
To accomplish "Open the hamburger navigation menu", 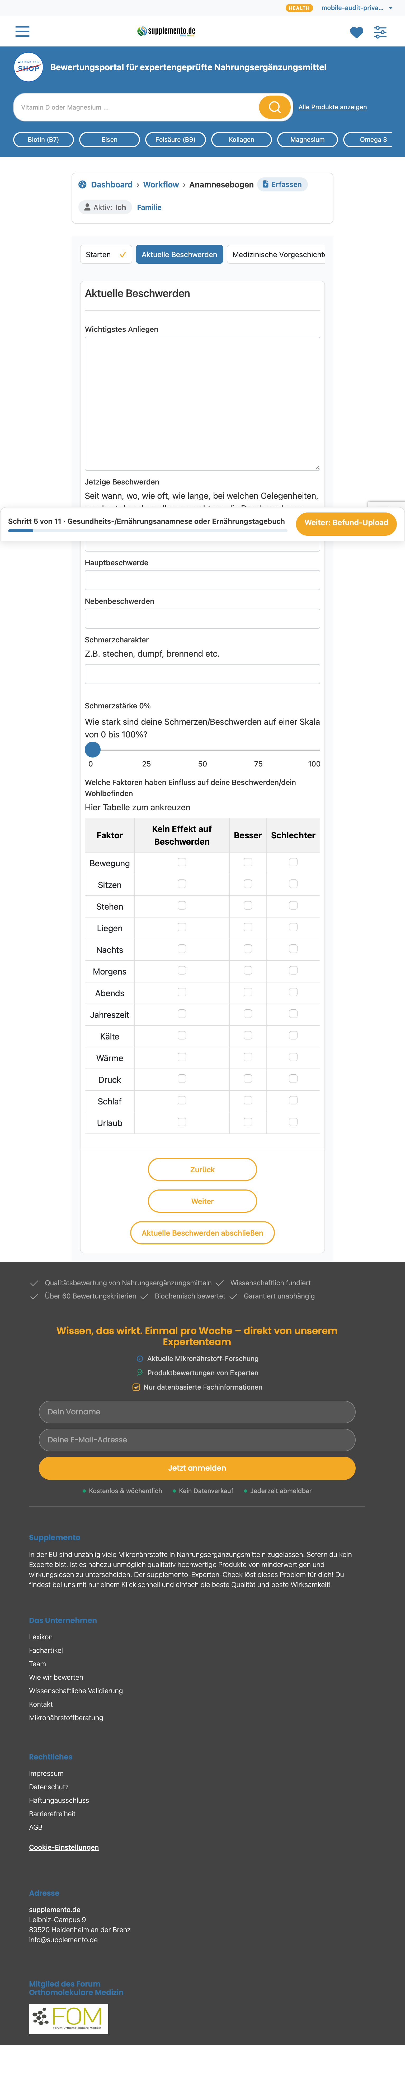I will tap(23, 32).
